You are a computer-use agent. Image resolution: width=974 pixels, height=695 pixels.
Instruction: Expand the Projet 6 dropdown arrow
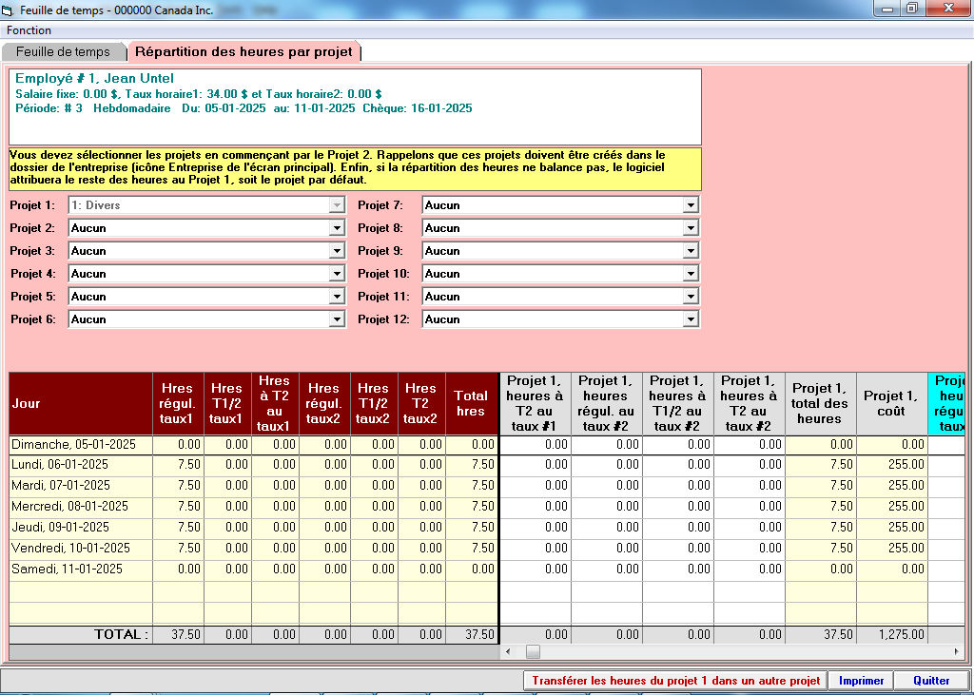point(336,319)
